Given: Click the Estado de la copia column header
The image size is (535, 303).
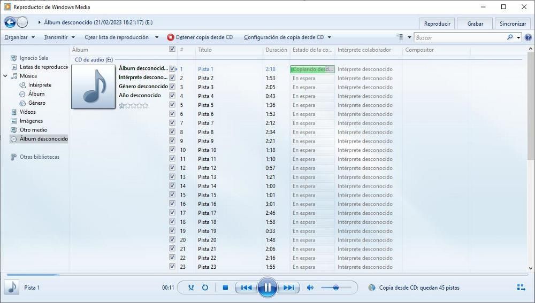Looking at the screenshot, I should 312,50.
